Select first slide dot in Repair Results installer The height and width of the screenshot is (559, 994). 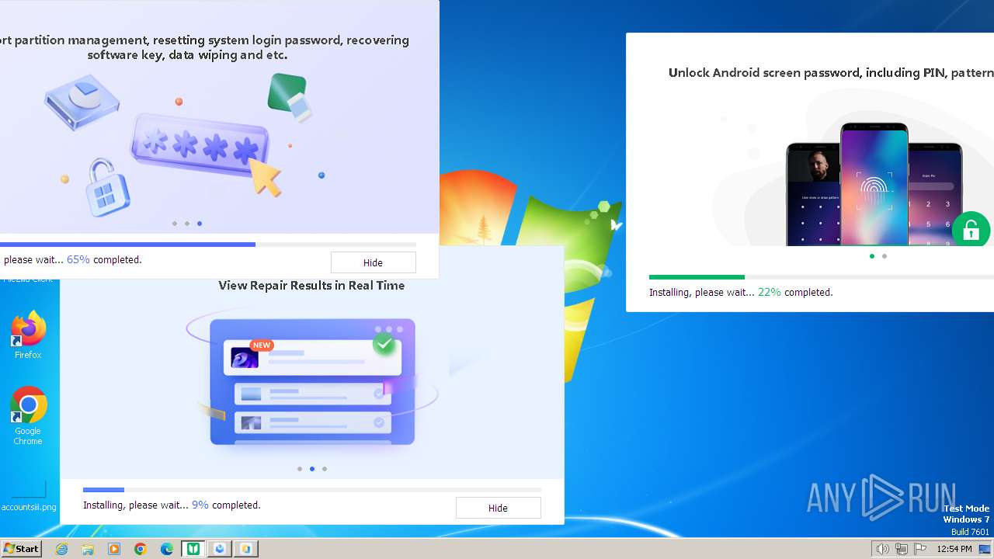pyautogui.click(x=300, y=469)
